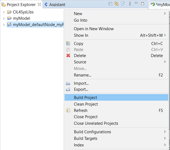
Task: Select the myModel_defaultNode_myP project name
Action: click(38, 25)
